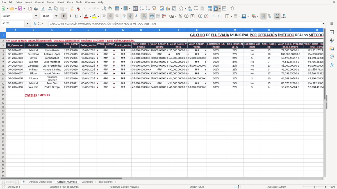
Task: Toggle Align Left
Action: [x=104, y=16]
